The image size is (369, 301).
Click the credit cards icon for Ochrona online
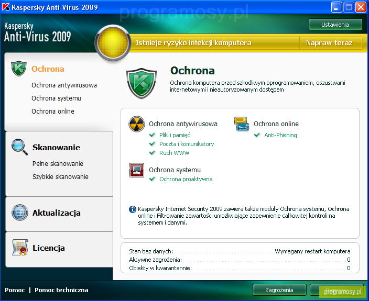click(x=242, y=124)
